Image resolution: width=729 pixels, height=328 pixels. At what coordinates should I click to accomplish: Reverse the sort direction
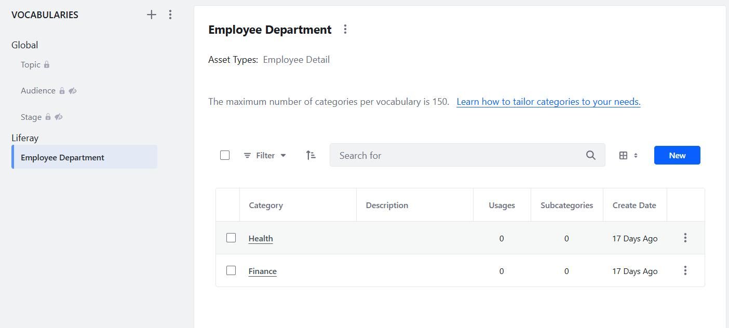click(x=310, y=155)
